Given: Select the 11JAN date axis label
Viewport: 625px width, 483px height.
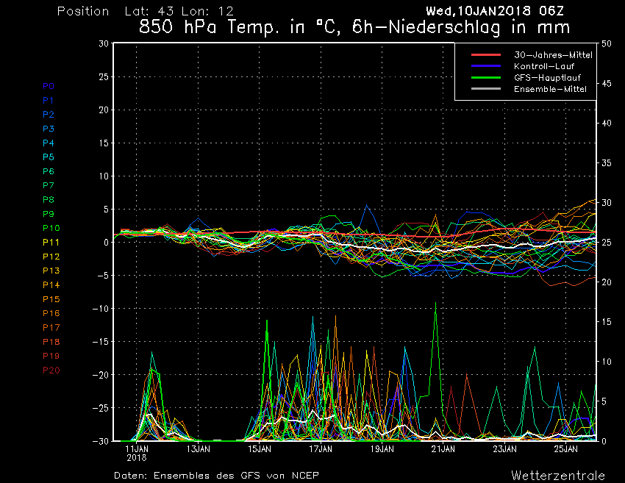Looking at the screenshot, I should click(x=137, y=448).
